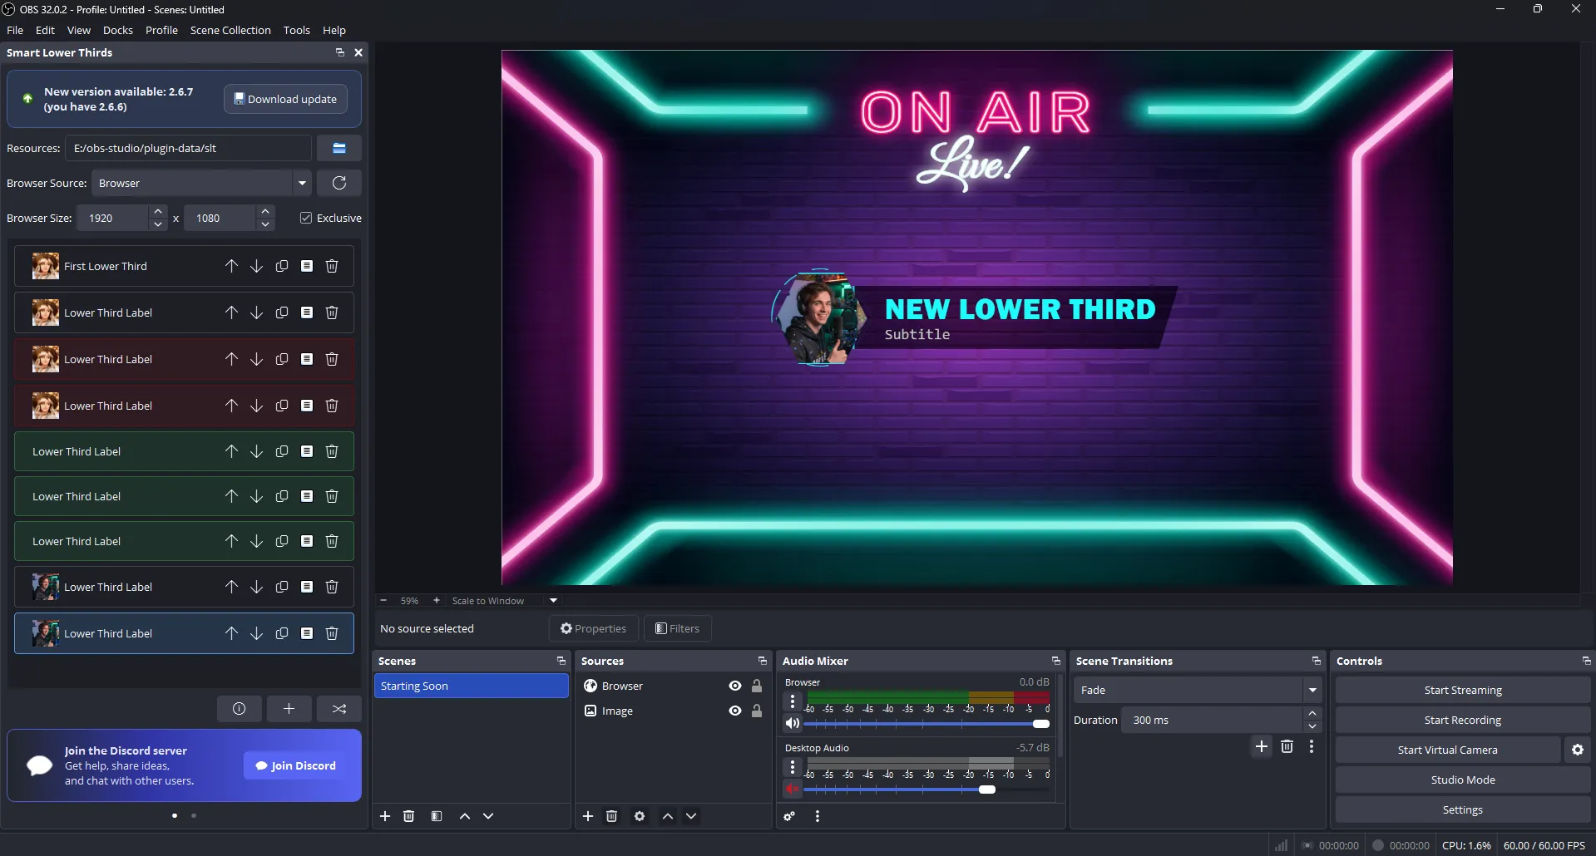The image size is (1596, 856).
Task: Duplicate the First Lower Third entry
Action: 281,266
